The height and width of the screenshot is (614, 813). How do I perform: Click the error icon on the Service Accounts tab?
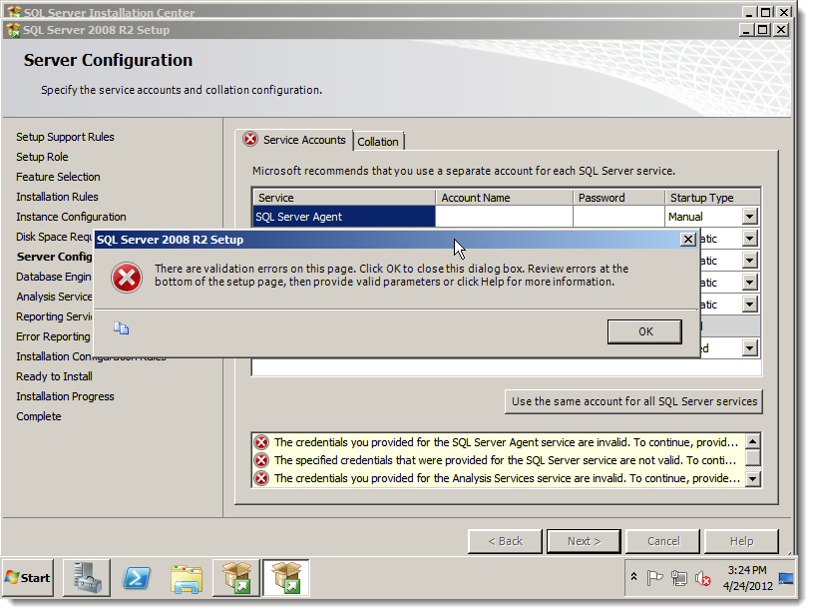coord(250,139)
